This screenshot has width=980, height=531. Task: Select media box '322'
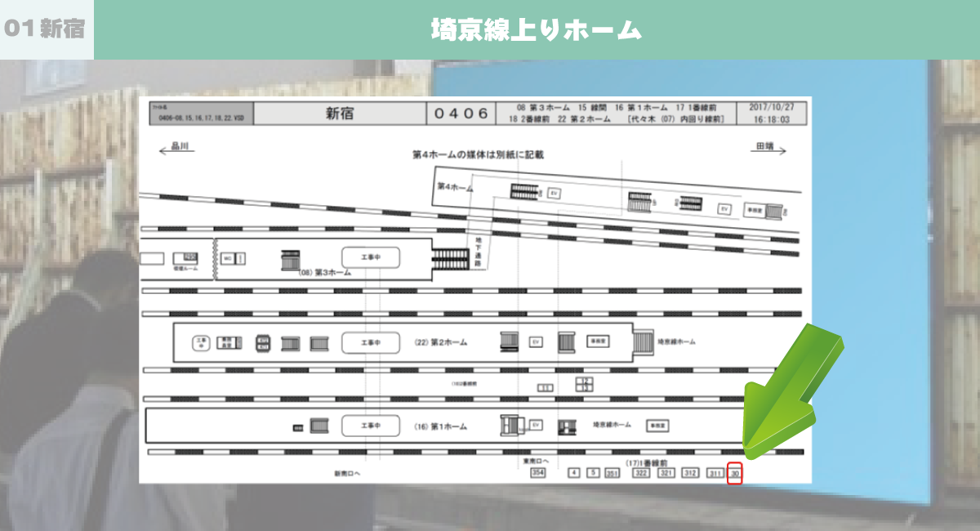click(641, 473)
